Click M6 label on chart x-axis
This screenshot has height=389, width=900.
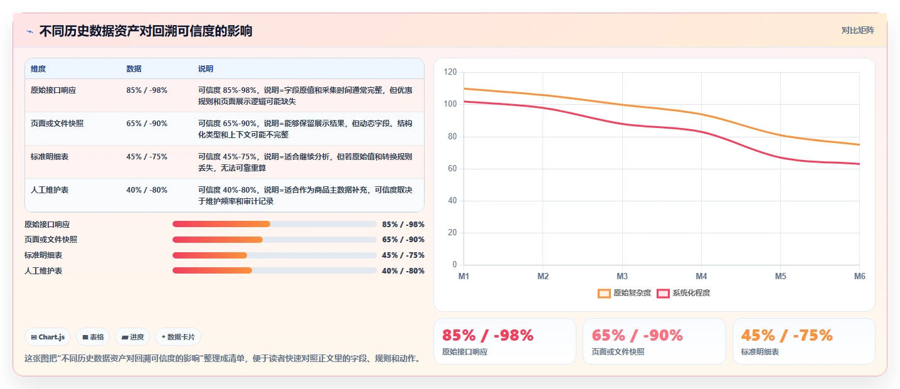click(859, 277)
